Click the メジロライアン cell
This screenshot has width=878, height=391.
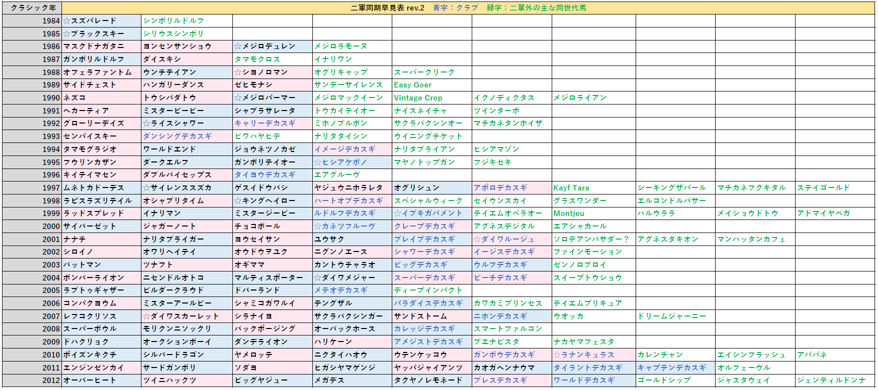click(593, 98)
